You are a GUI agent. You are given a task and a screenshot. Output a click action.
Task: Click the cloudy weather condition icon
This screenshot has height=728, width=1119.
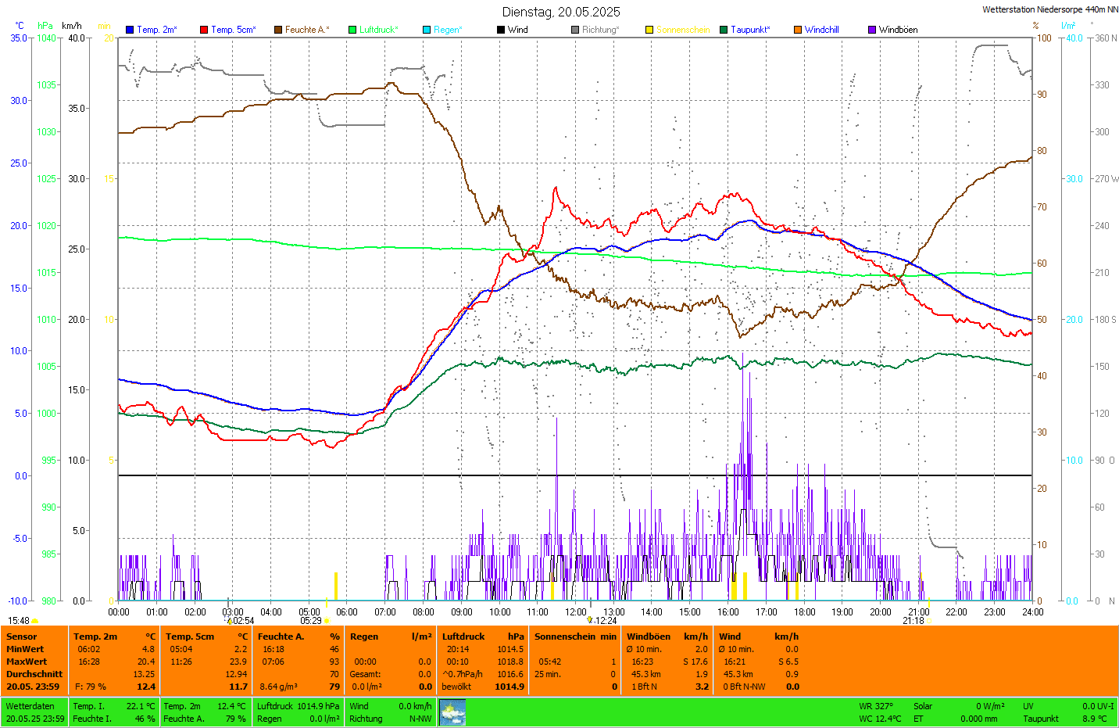click(452, 712)
